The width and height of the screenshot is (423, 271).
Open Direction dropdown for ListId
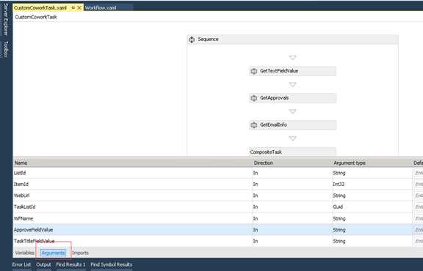[x=292, y=173]
